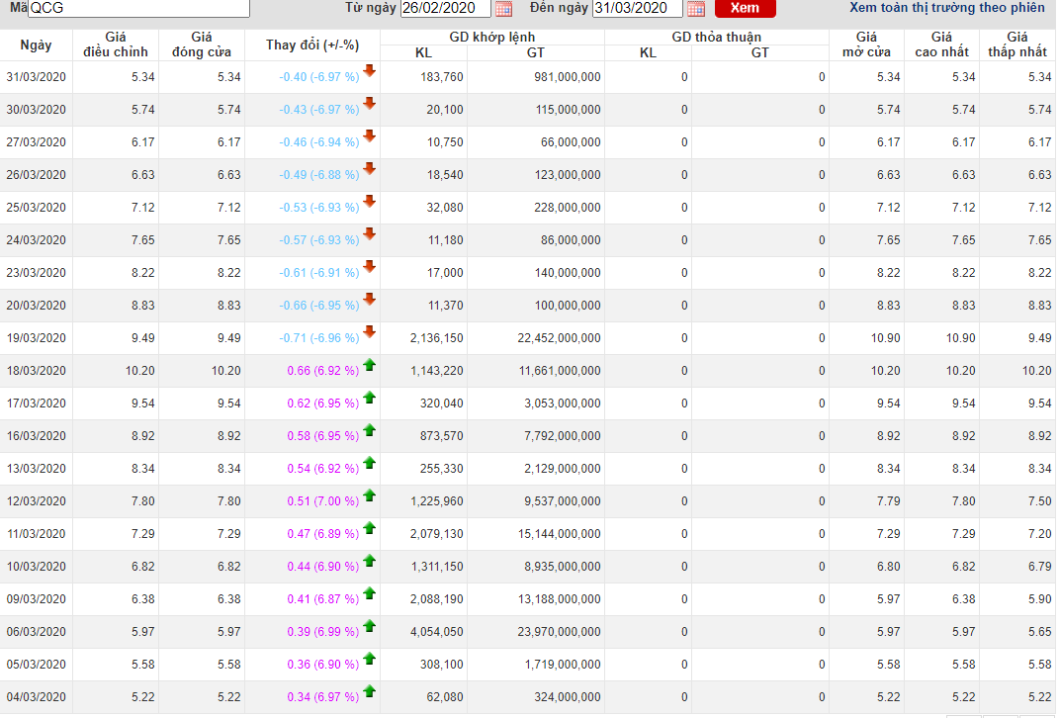Image resolution: width=1060 pixels, height=718 pixels.
Task: Click change value 0.51 (7.00 %)
Action: click(323, 501)
